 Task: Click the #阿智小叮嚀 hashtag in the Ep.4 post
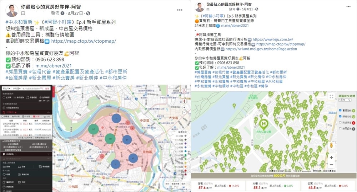click(x=58, y=22)
